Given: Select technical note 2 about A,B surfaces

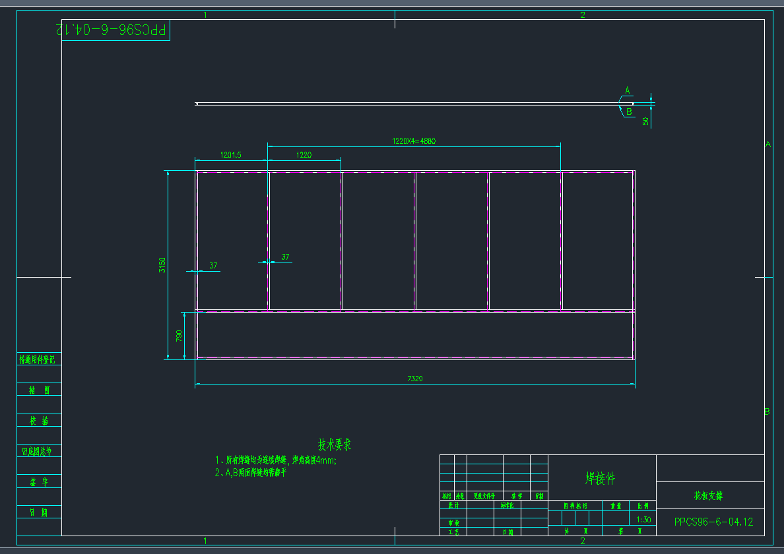Looking at the screenshot, I should pyautogui.click(x=251, y=473).
